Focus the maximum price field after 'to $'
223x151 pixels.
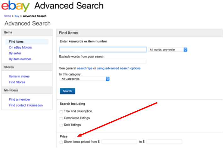click(164, 142)
